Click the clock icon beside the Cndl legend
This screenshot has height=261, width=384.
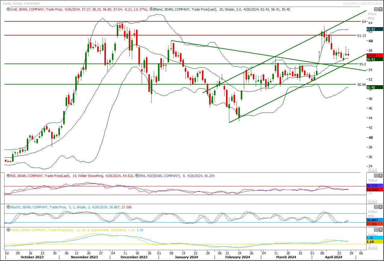(8, 9)
